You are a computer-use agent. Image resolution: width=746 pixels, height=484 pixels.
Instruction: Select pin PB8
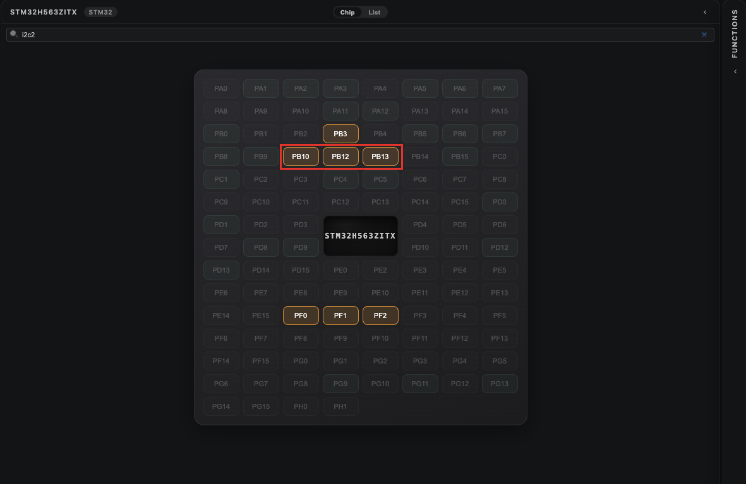click(220, 157)
